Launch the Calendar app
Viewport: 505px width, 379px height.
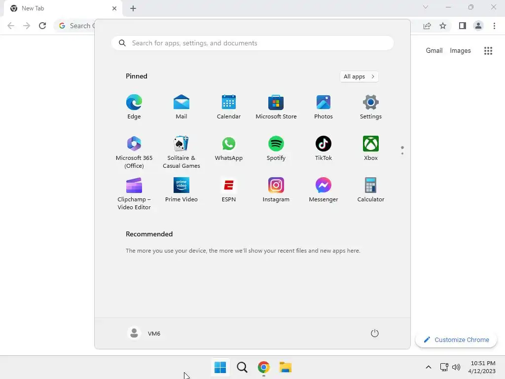pyautogui.click(x=229, y=107)
